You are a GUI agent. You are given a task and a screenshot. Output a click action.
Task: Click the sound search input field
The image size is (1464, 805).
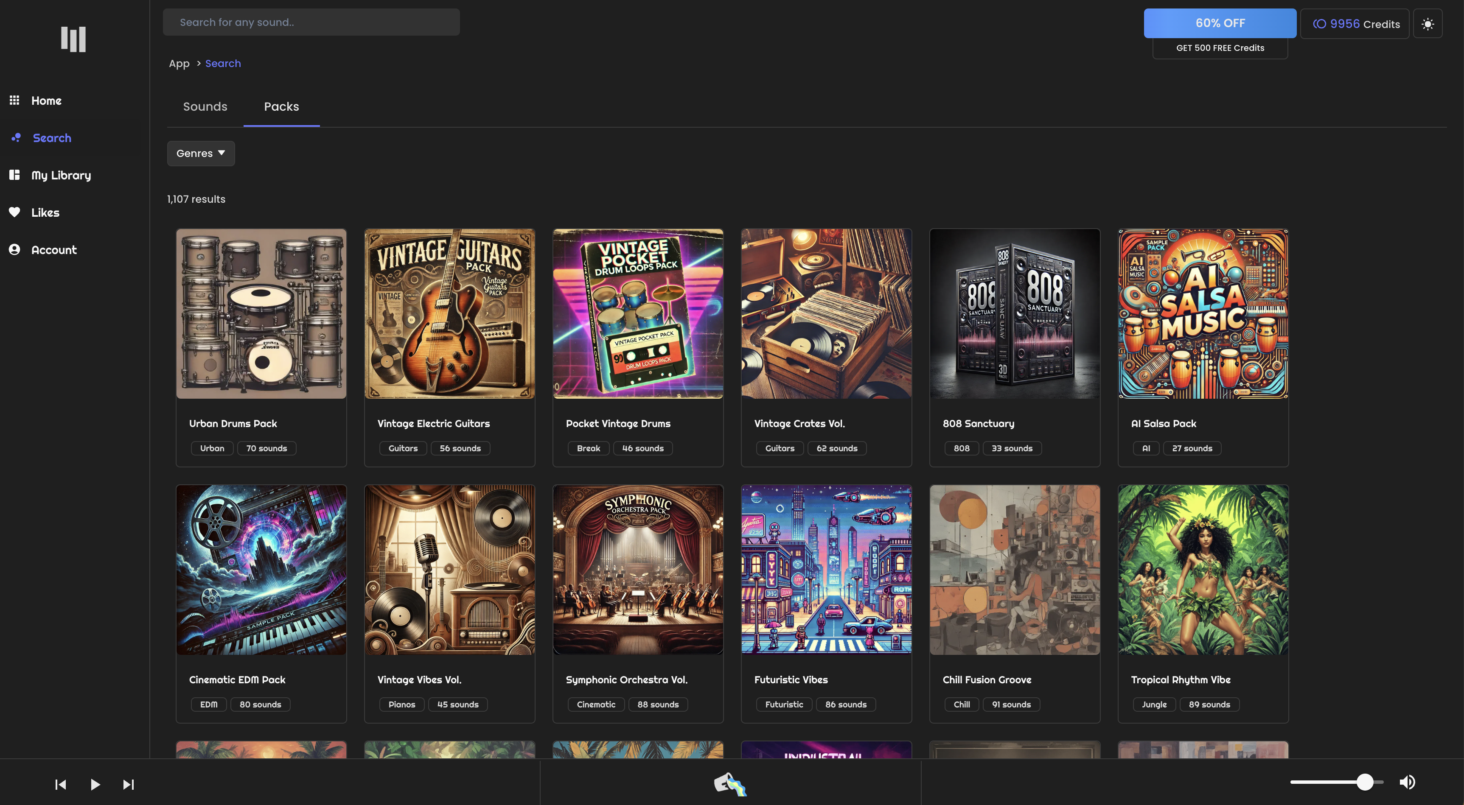(x=311, y=22)
